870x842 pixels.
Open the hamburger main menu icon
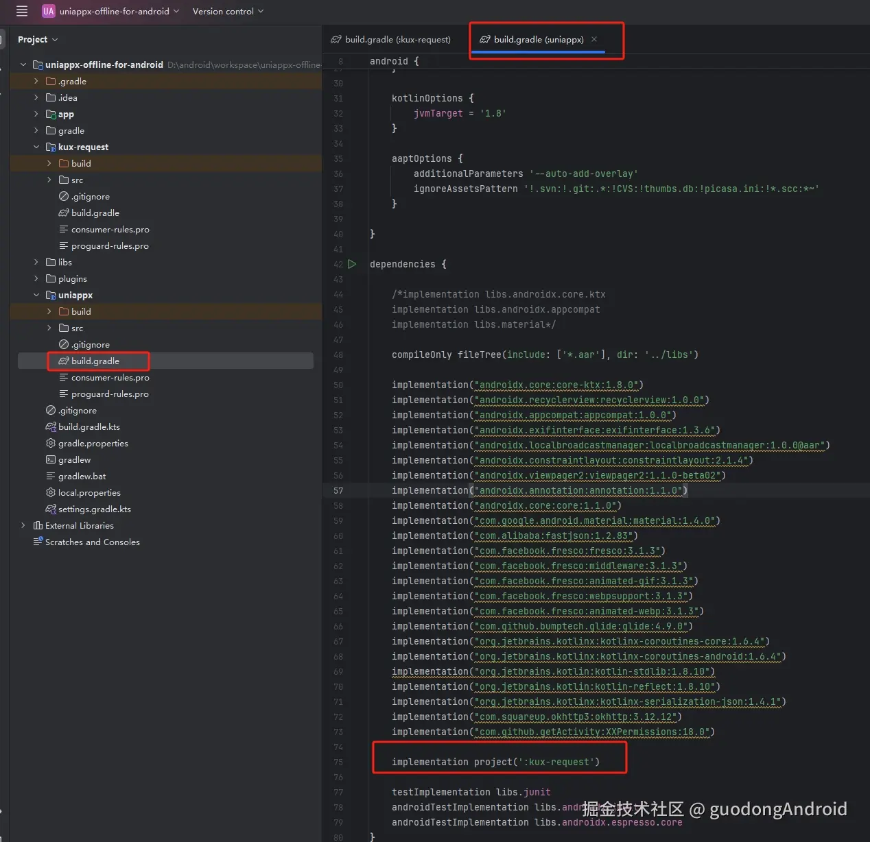[x=22, y=11]
